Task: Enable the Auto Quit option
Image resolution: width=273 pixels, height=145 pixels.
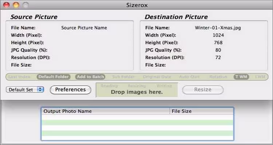Action: (x=190, y=77)
